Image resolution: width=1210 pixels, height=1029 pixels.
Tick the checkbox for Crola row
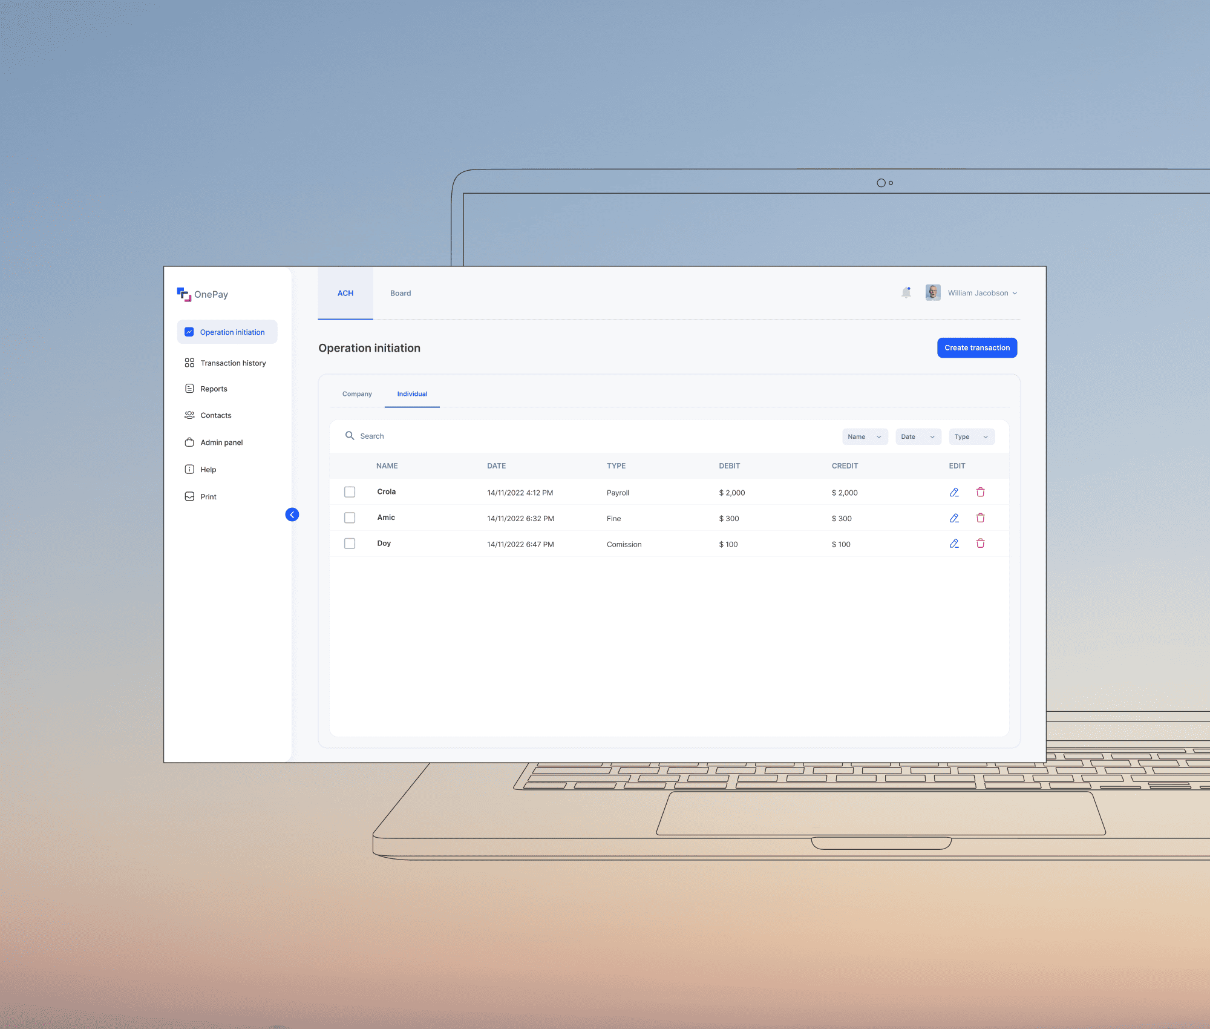click(x=350, y=492)
